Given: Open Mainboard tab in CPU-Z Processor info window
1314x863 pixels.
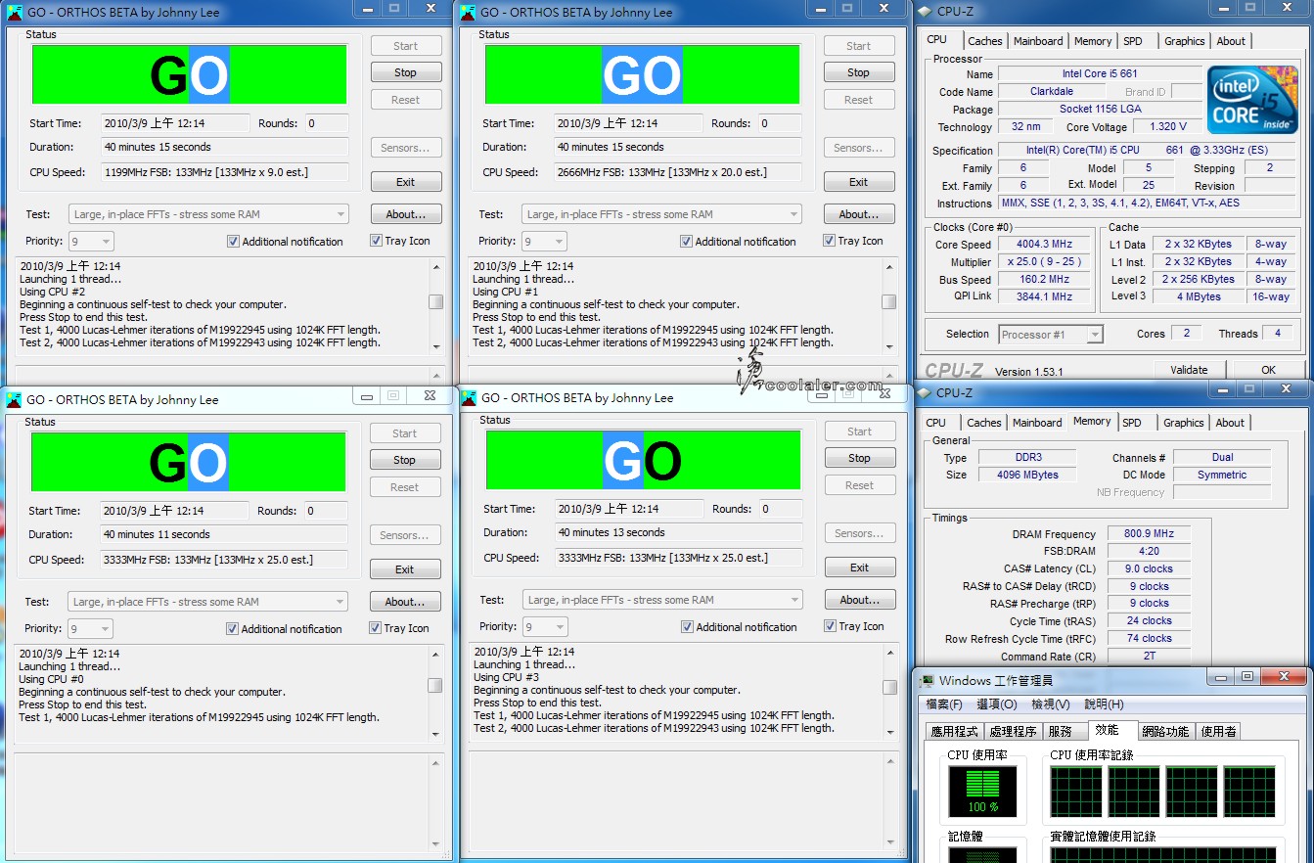Looking at the screenshot, I should click(1038, 41).
